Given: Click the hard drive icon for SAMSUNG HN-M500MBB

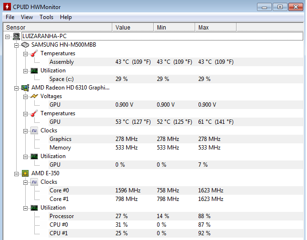Looking at the screenshot, I should tap(25, 45).
